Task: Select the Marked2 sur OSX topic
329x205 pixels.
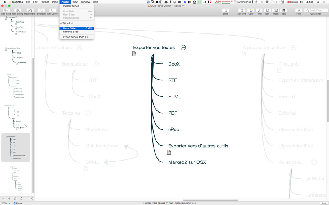Action: 187,162
